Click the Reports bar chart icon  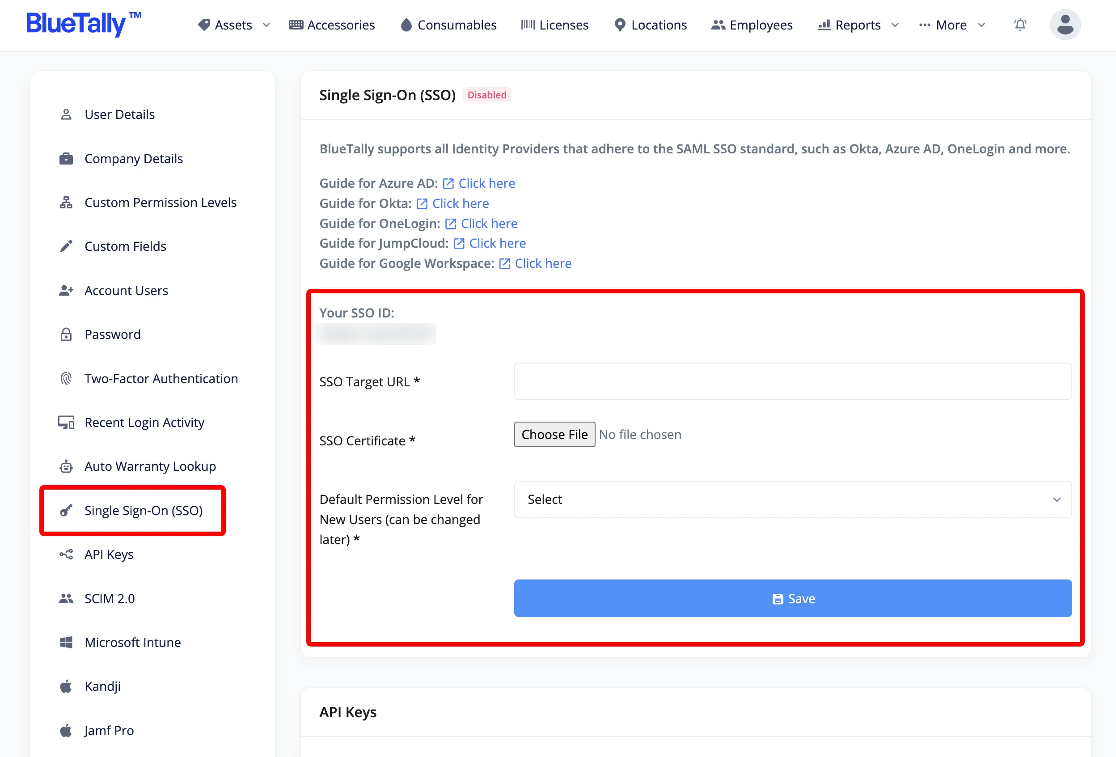coord(824,25)
